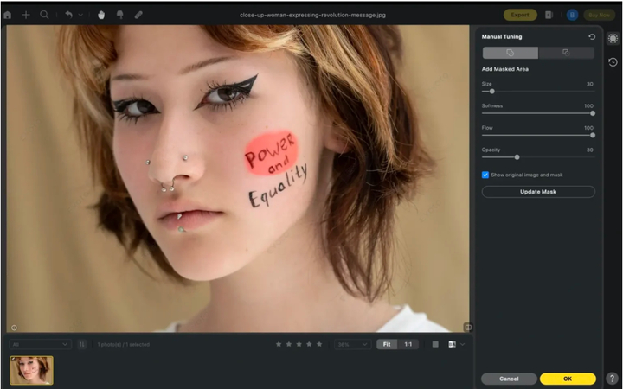623x389 pixels.
Task: Select the woman portrait thumbnail in the filmstrip
Action: [x=31, y=370]
